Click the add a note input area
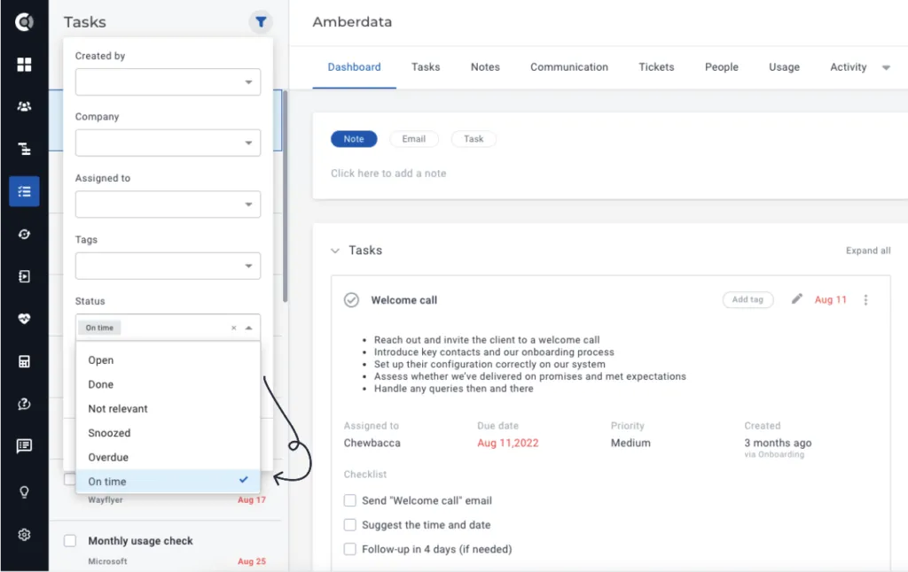This screenshot has height=572, width=908. click(388, 173)
